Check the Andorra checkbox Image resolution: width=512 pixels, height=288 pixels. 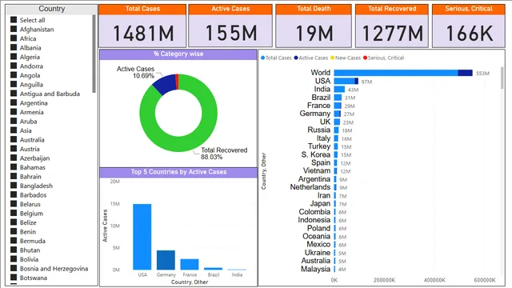click(x=14, y=66)
